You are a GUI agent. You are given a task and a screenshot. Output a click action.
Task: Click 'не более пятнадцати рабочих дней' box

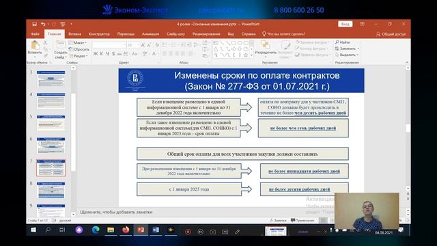tap(304, 171)
